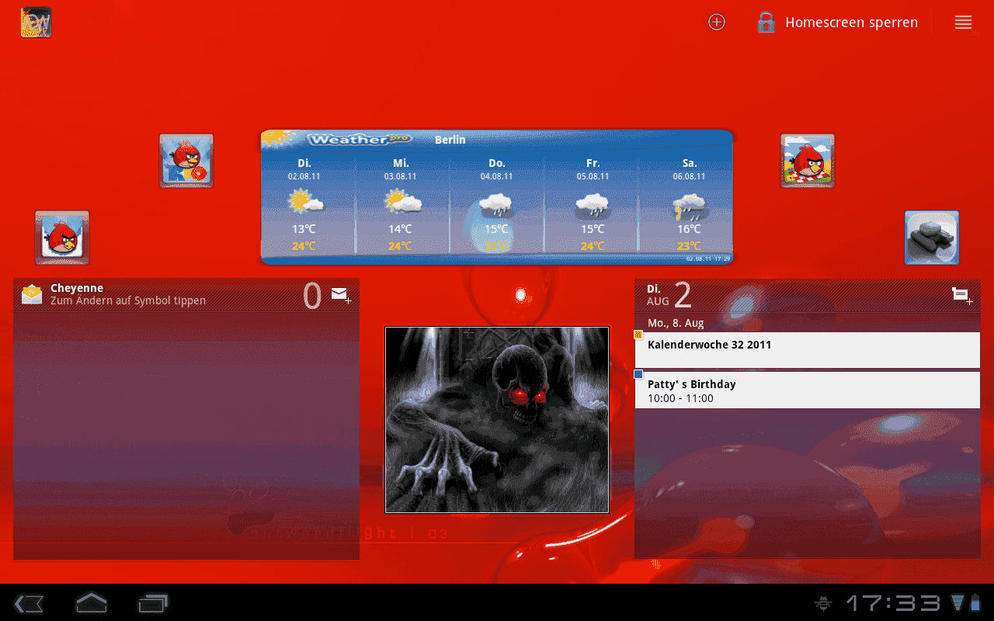
Task: Open WeatherPro forecast for Do. 04.08.11
Action: (497, 206)
